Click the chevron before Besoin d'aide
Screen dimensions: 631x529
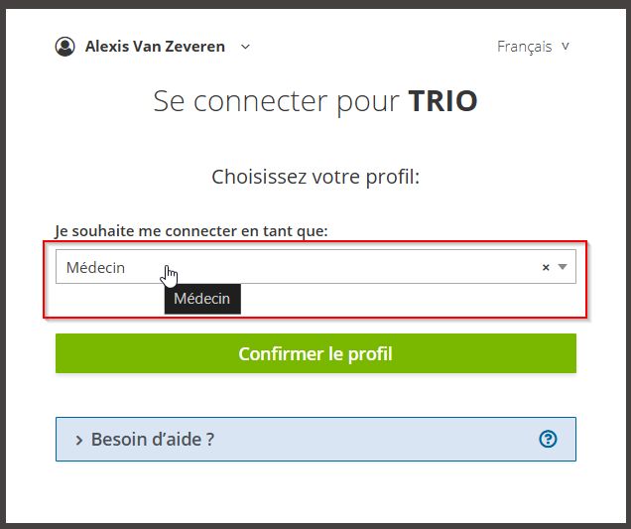[79, 441]
